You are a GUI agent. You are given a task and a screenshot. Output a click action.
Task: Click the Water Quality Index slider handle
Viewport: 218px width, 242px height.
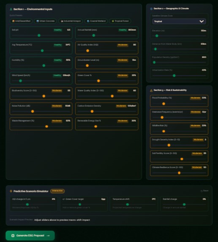coord(112,96)
